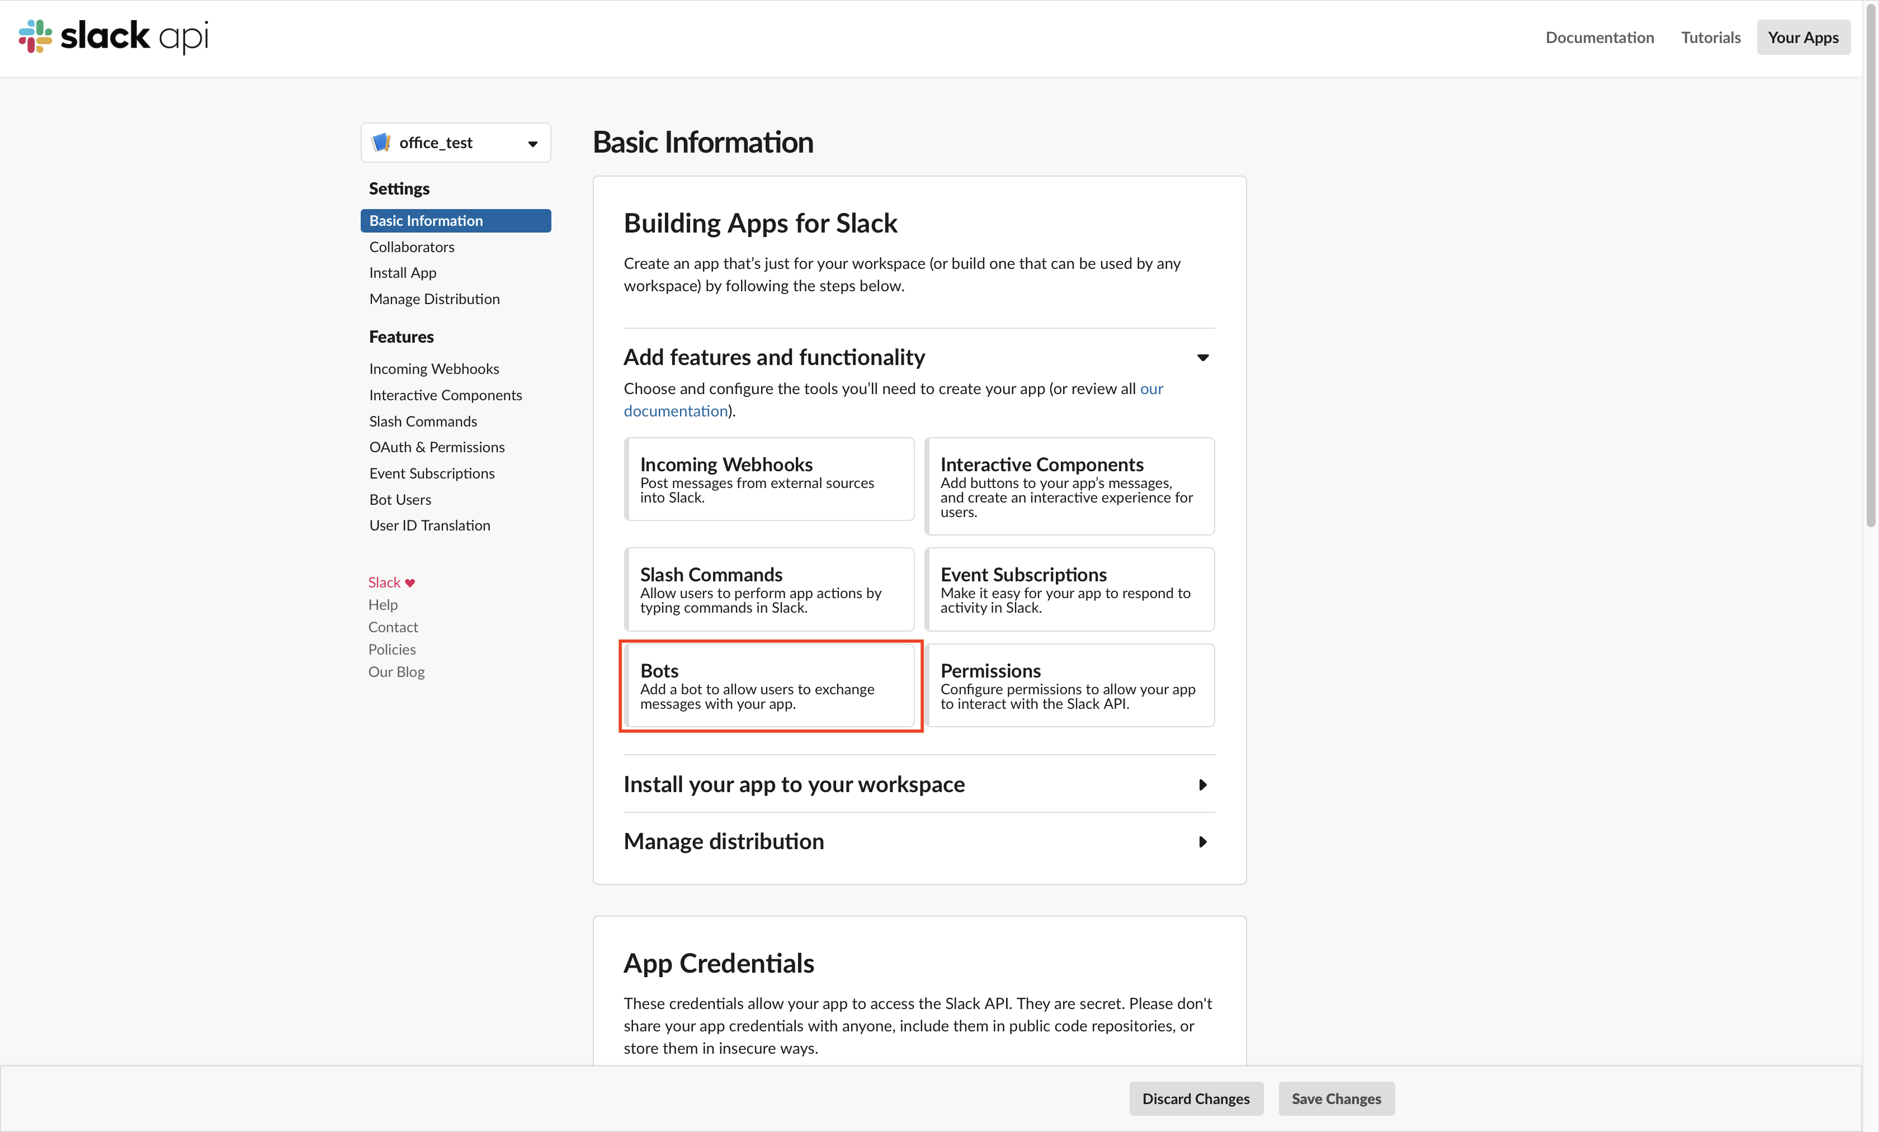Open OAuth & Permissions sidebar link
Screen dimensions: 1879x1132
pos(437,447)
